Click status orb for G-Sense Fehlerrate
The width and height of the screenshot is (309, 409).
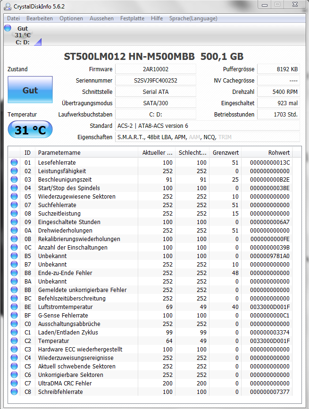pyautogui.click(x=14, y=315)
